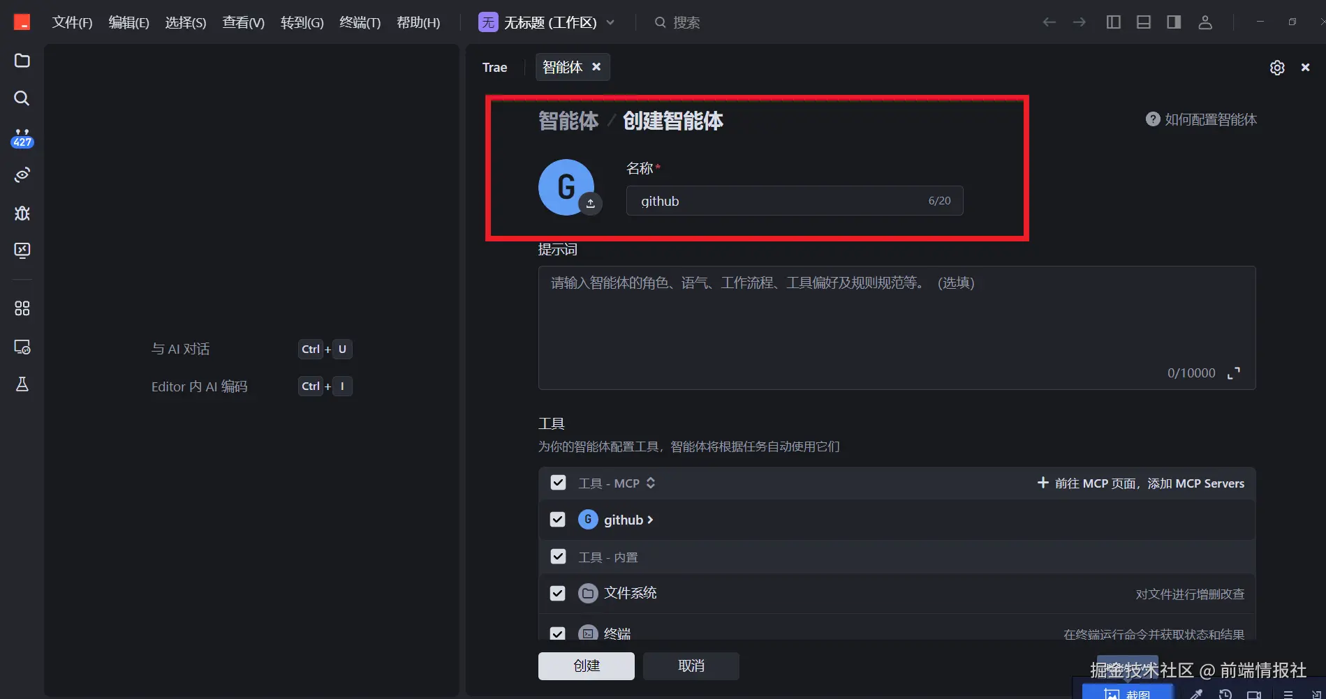This screenshot has width=1326, height=699.
Task: Click the 取消 button
Action: point(691,666)
